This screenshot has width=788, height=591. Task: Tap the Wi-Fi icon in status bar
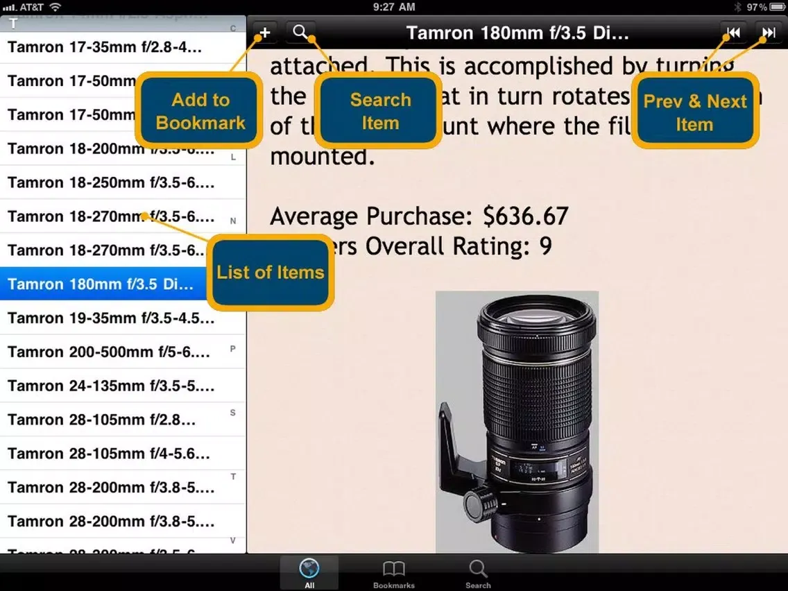click(55, 7)
